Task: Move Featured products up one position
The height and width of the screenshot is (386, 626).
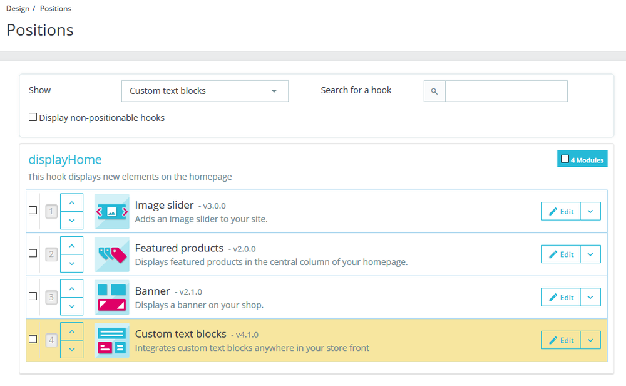Action: (72, 246)
